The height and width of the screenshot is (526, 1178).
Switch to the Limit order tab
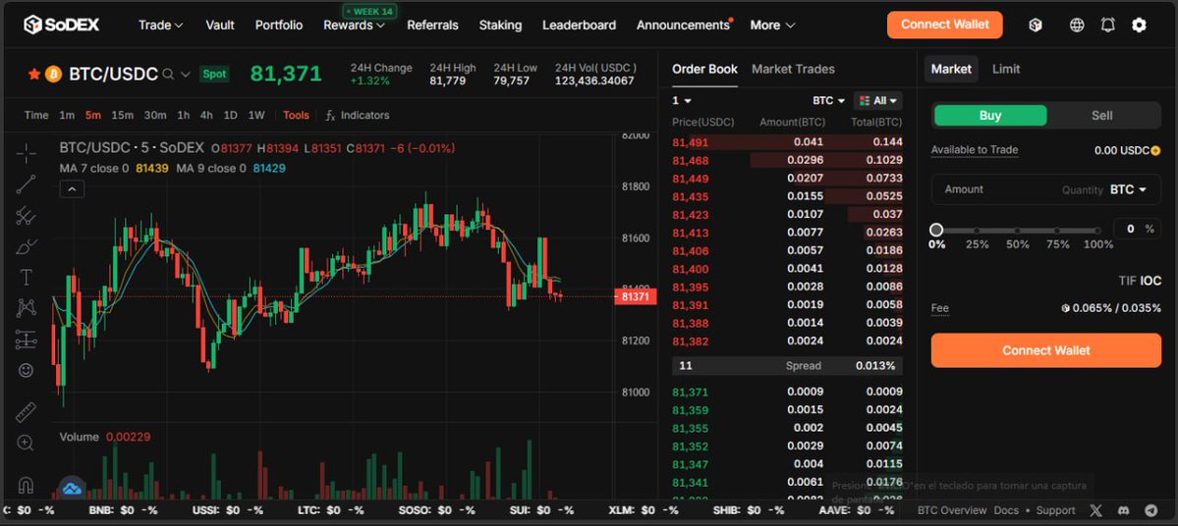click(1006, 69)
